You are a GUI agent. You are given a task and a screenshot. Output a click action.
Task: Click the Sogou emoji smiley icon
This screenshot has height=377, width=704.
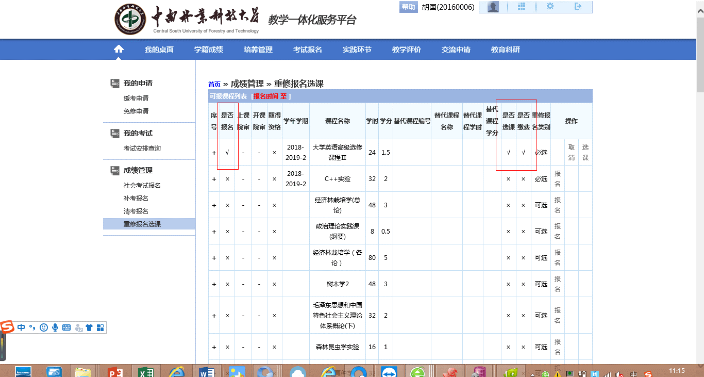click(44, 327)
